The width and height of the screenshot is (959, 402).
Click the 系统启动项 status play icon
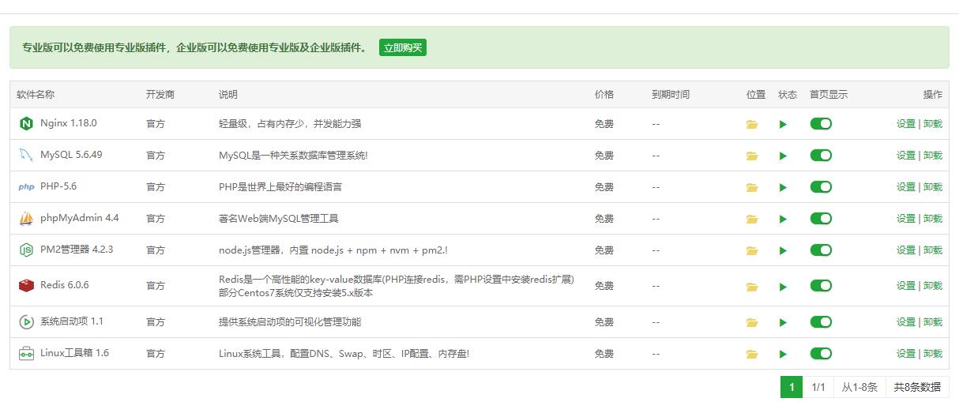click(x=783, y=322)
